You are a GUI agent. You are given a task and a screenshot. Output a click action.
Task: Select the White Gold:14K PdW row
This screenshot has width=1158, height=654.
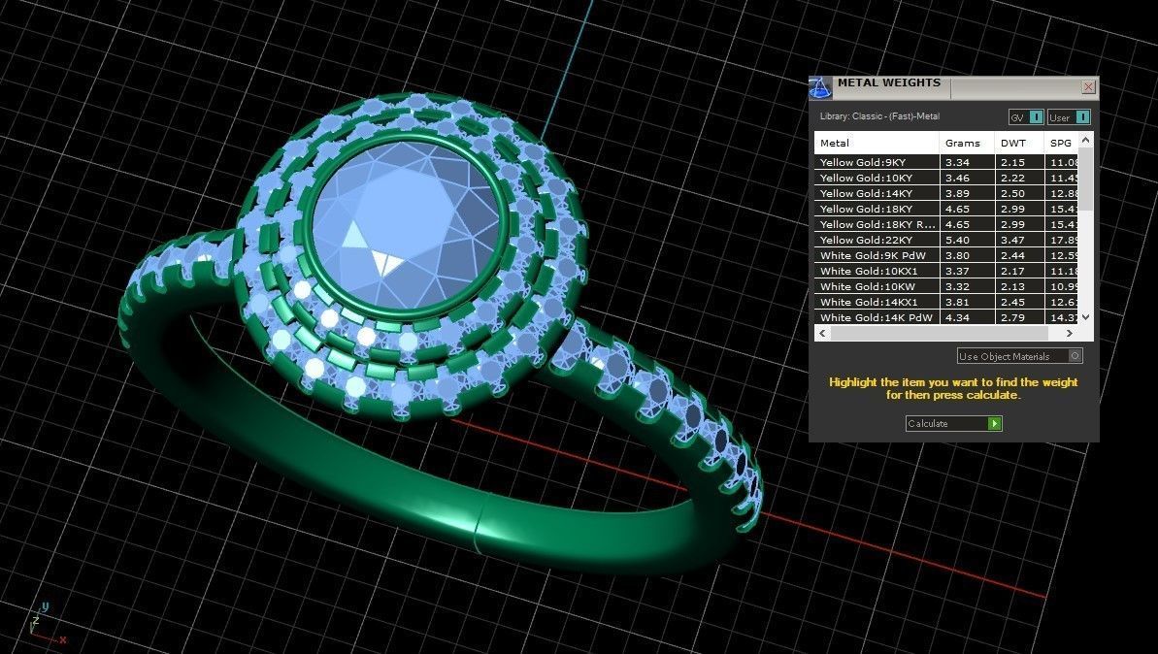coord(946,317)
